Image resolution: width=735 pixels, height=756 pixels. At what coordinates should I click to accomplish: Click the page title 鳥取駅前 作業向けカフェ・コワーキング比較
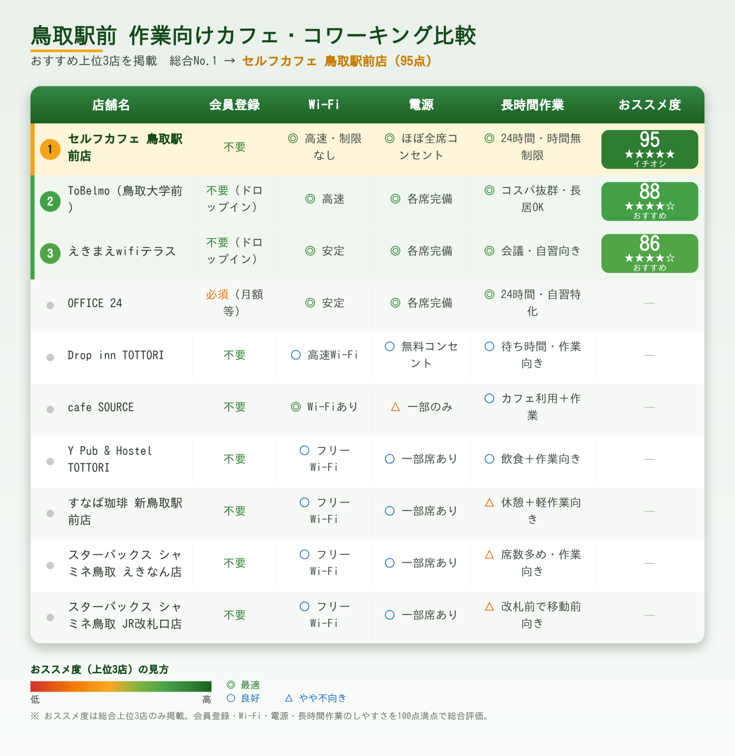pos(253,35)
